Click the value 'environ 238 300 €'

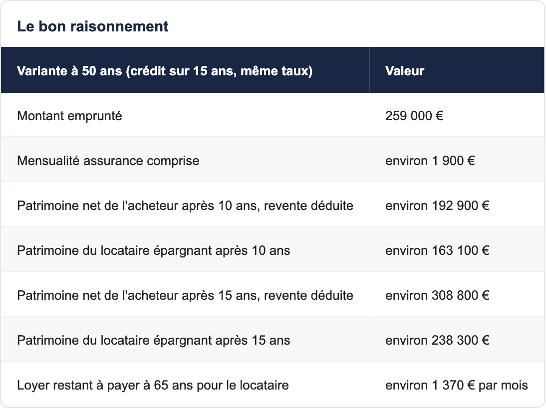coord(437,341)
